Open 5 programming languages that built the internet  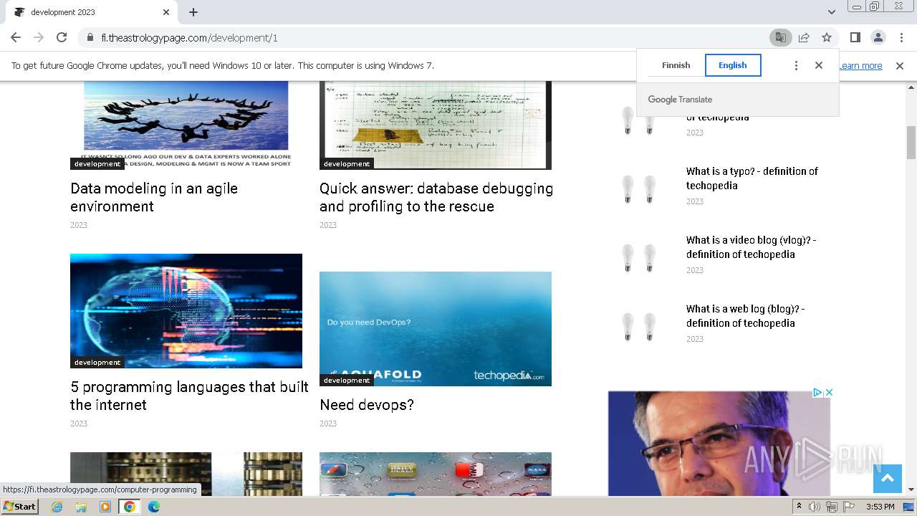[189, 396]
